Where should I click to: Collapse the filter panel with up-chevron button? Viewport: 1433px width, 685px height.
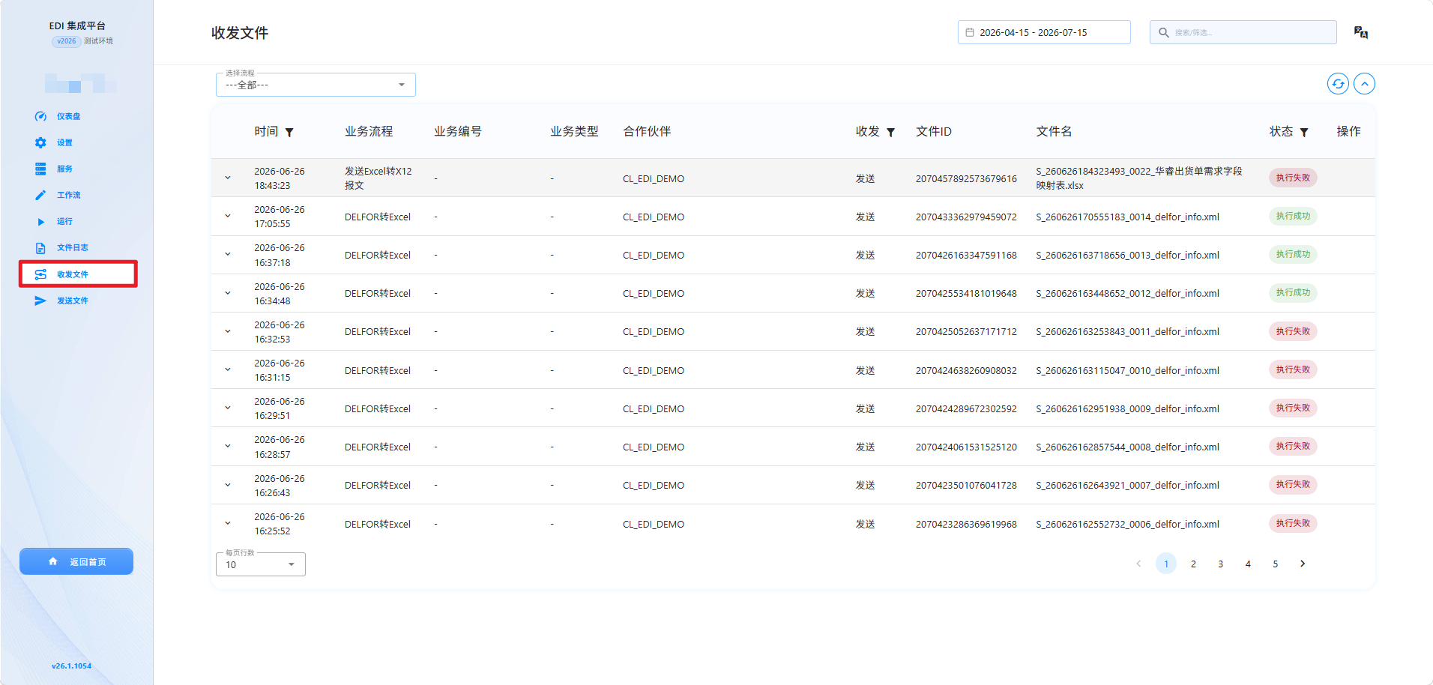click(1365, 84)
